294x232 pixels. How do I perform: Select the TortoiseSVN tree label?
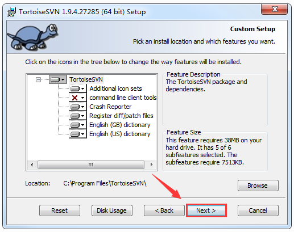tap(86, 79)
